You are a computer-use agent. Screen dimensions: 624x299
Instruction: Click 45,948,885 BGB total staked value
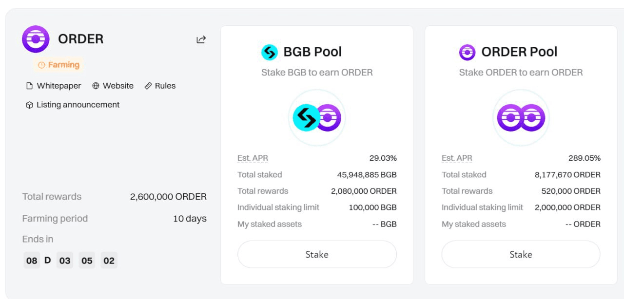point(367,175)
